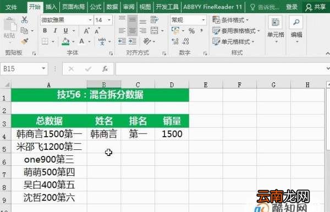Open font group dialog launcher

click(x=111, y=54)
